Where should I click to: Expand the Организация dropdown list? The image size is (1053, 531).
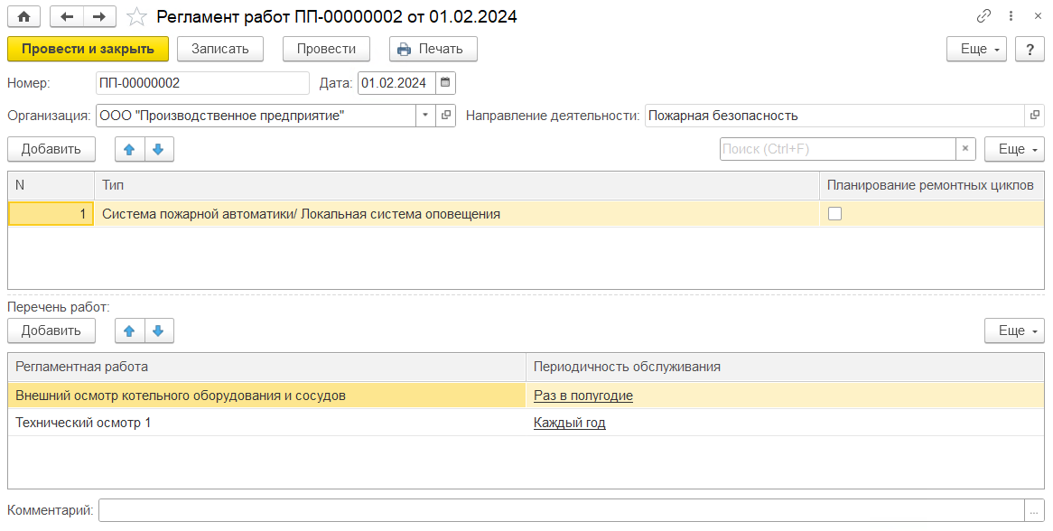425,116
